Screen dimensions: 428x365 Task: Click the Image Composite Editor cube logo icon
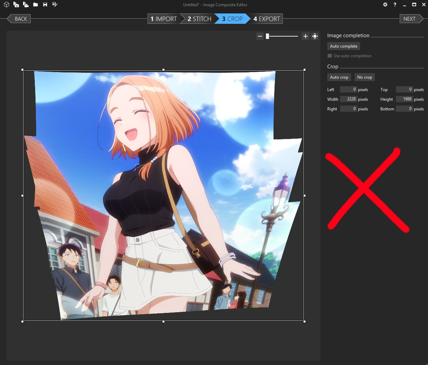click(6, 4)
